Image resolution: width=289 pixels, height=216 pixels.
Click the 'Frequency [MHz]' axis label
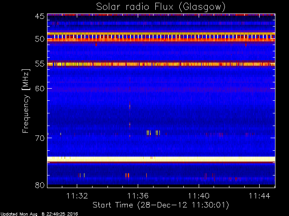[x=26, y=101]
